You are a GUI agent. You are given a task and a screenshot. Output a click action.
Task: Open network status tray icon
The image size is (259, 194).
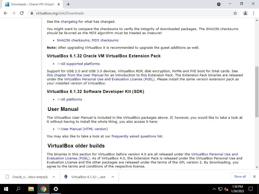220,189
